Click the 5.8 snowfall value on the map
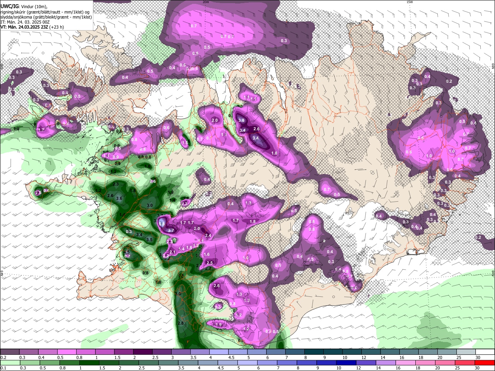The width and height of the screenshot is (495, 371). point(162,224)
